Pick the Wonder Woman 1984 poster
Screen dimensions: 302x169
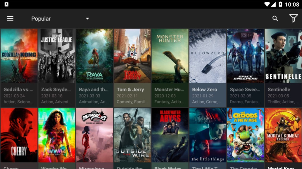[57, 135]
